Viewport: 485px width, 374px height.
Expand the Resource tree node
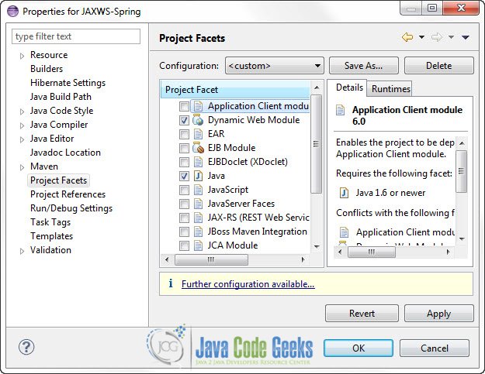(22, 56)
